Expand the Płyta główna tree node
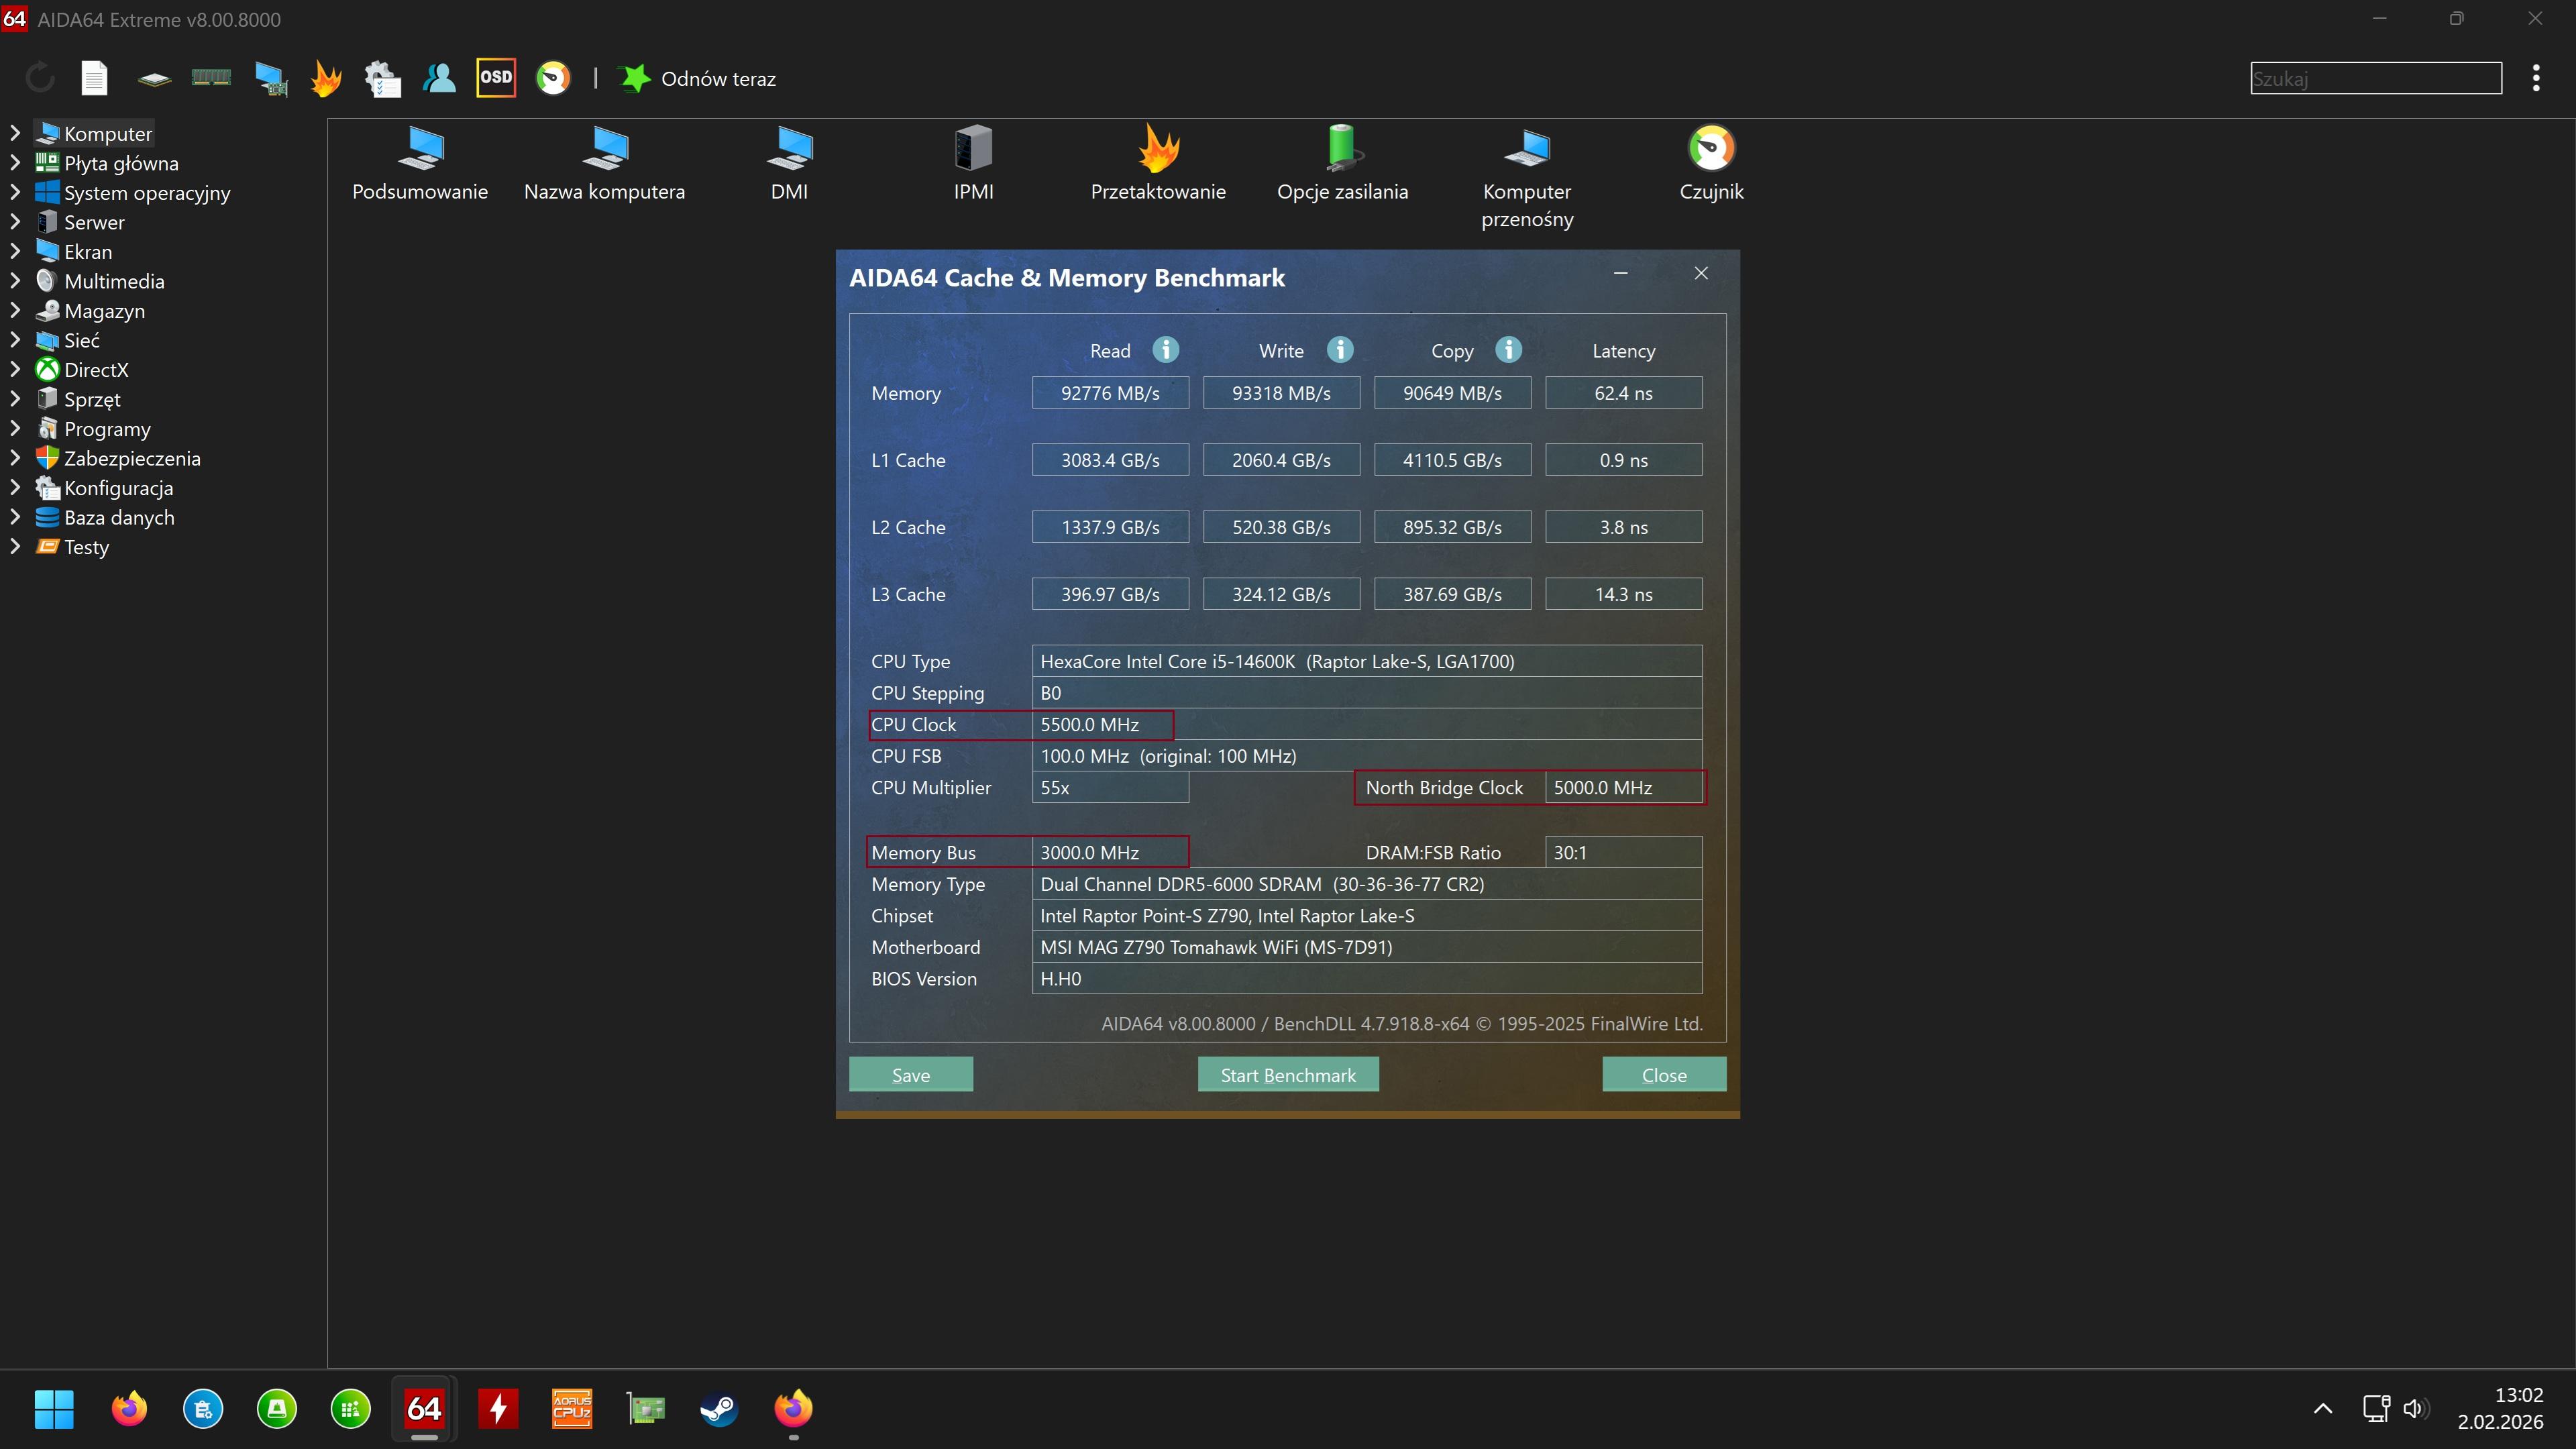 point(15,163)
